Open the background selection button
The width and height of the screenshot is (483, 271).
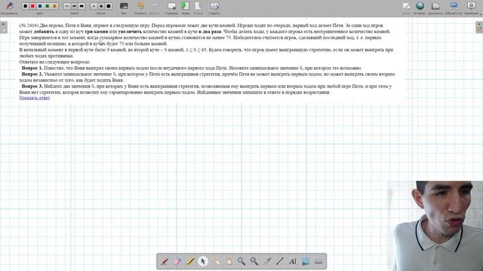124,6
